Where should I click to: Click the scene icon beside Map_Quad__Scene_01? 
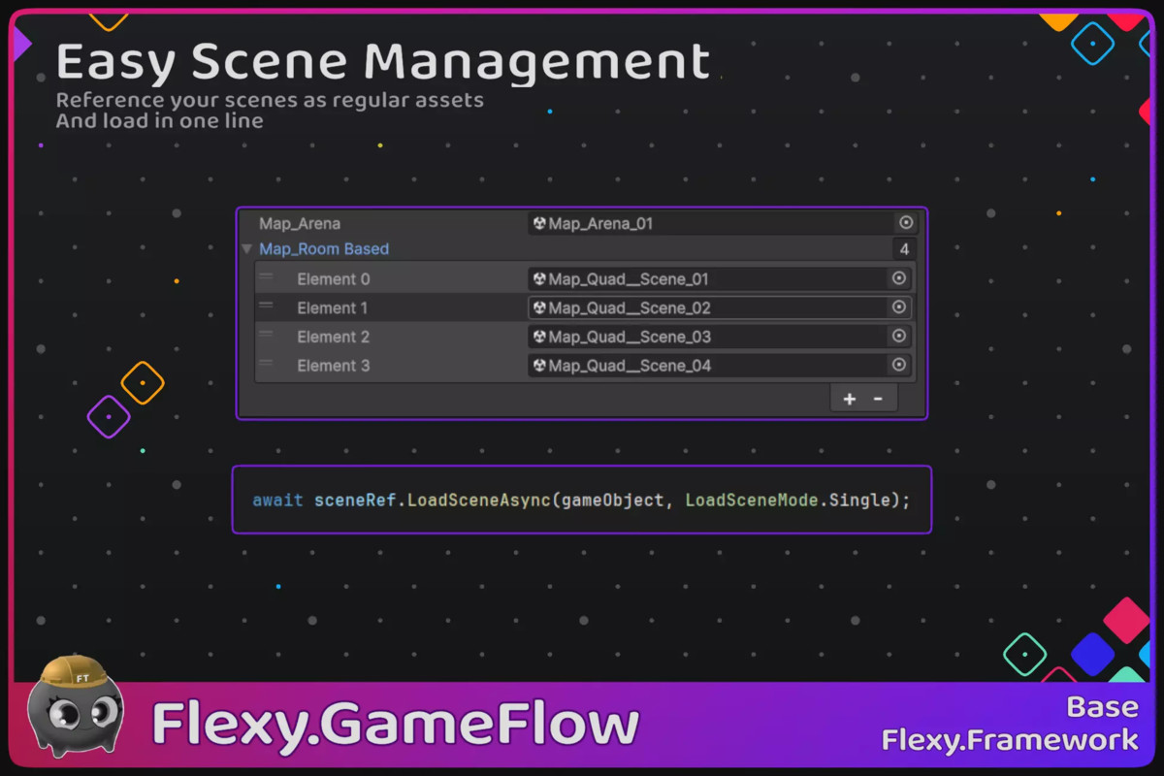click(x=539, y=279)
